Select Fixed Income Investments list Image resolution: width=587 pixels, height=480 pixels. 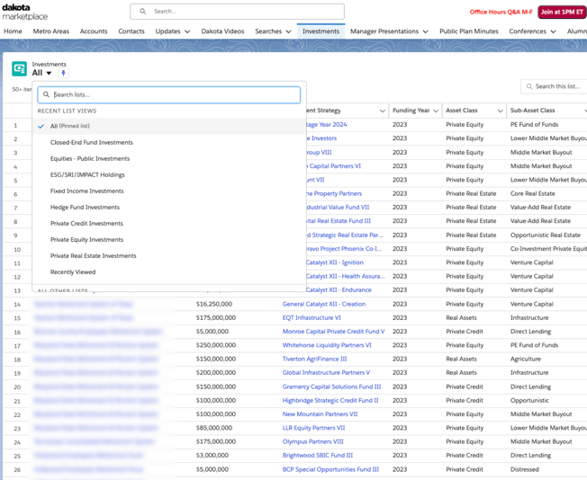[86, 191]
